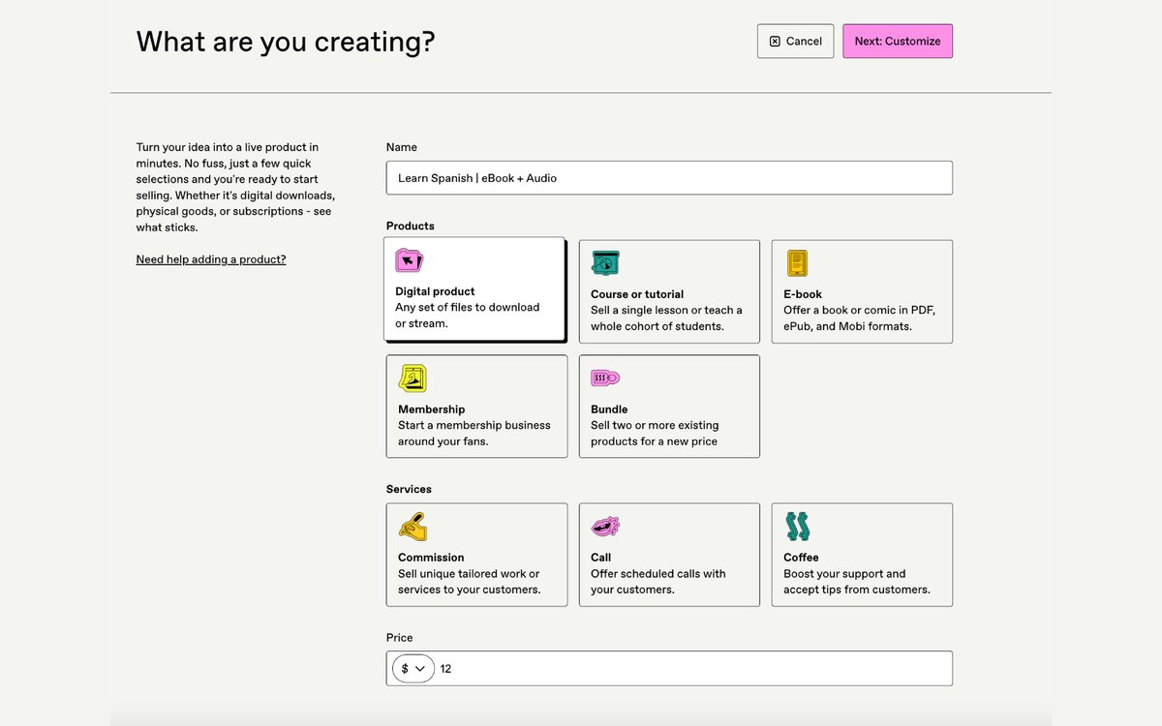Select the E-book product type
Screen dimensions: 1162x726
tap(862, 291)
